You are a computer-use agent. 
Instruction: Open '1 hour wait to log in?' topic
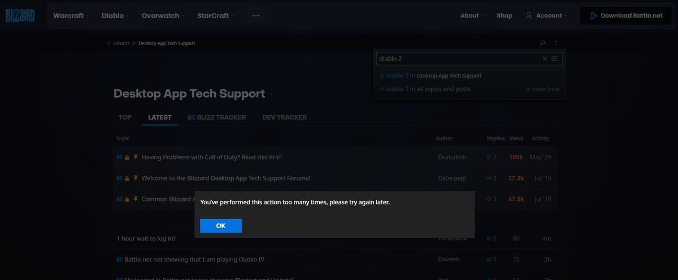click(146, 238)
